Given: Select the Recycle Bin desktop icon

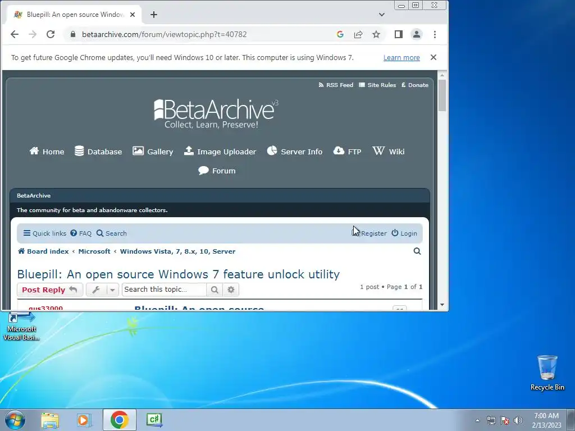Looking at the screenshot, I should [x=547, y=373].
